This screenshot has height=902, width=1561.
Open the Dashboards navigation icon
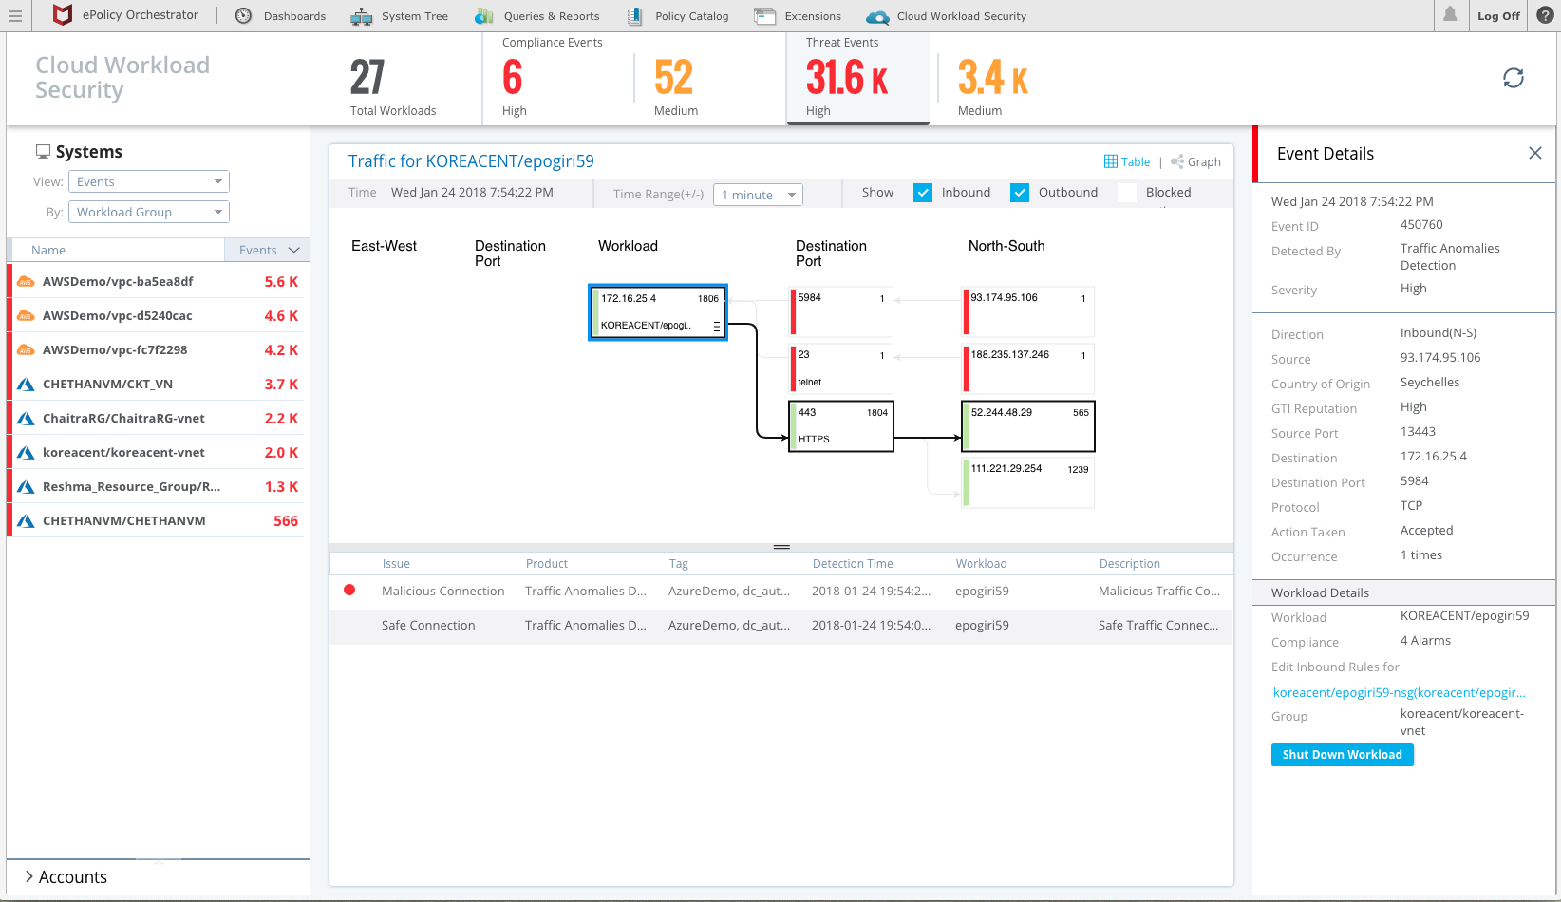243,15
